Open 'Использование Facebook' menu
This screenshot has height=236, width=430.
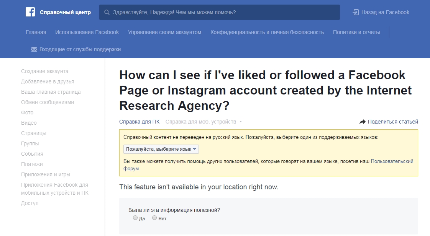pyautogui.click(x=87, y=32)
